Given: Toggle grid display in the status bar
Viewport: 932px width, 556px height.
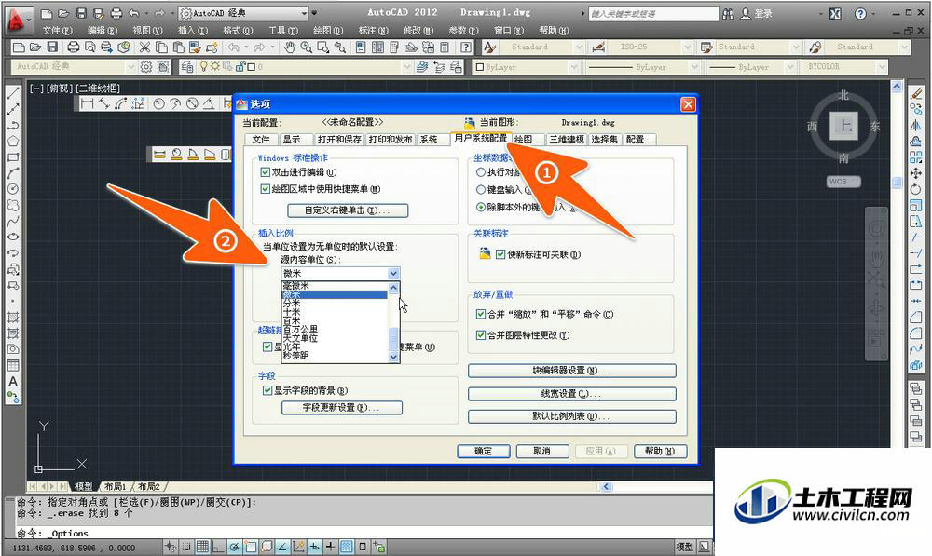Looking at the screenshot, I should [202, 547].
